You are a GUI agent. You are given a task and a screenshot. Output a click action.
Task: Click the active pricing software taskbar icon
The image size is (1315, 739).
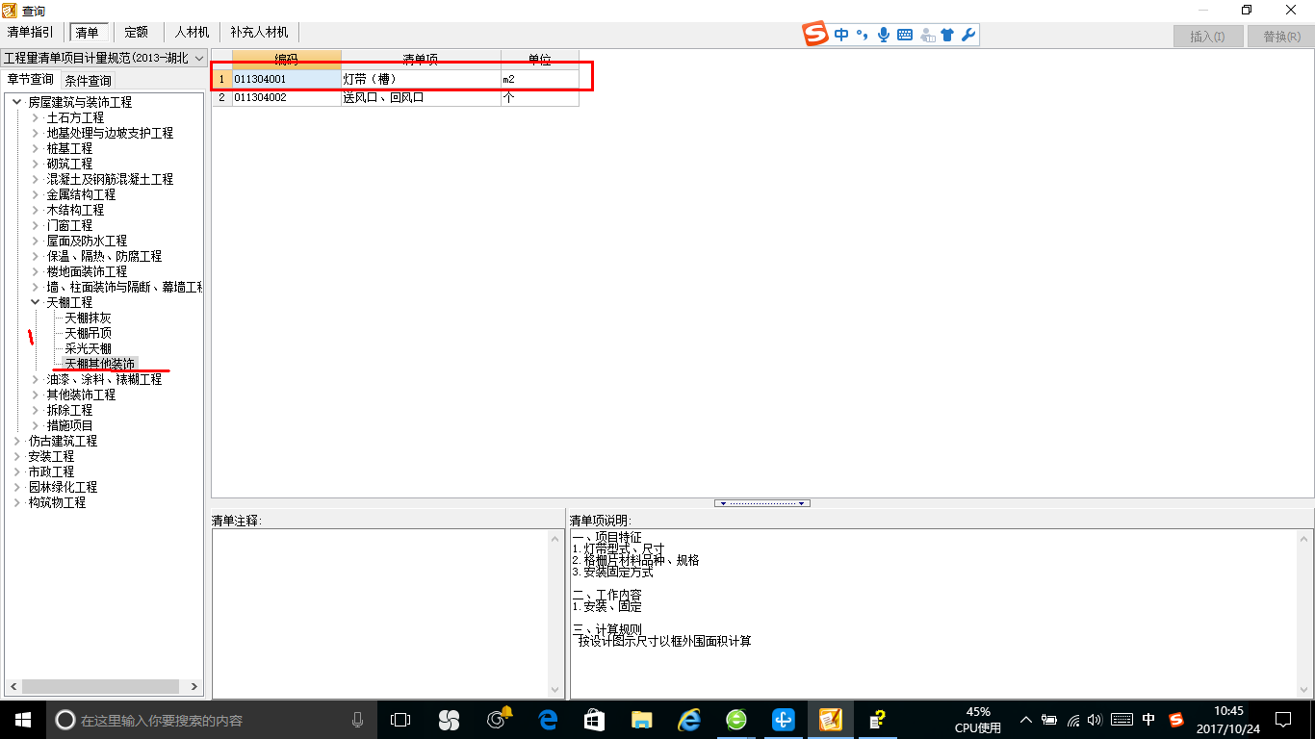pyautogui.click(x=831, y=719)
